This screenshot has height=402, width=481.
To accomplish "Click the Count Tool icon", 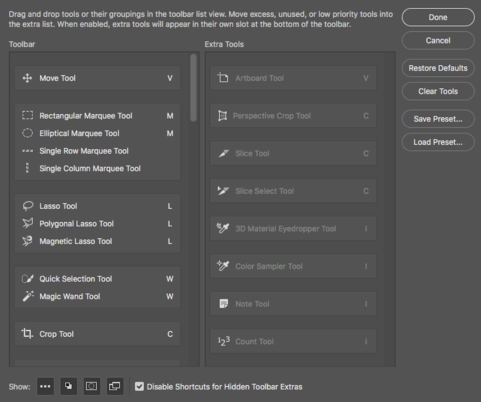I will [224, 341].
